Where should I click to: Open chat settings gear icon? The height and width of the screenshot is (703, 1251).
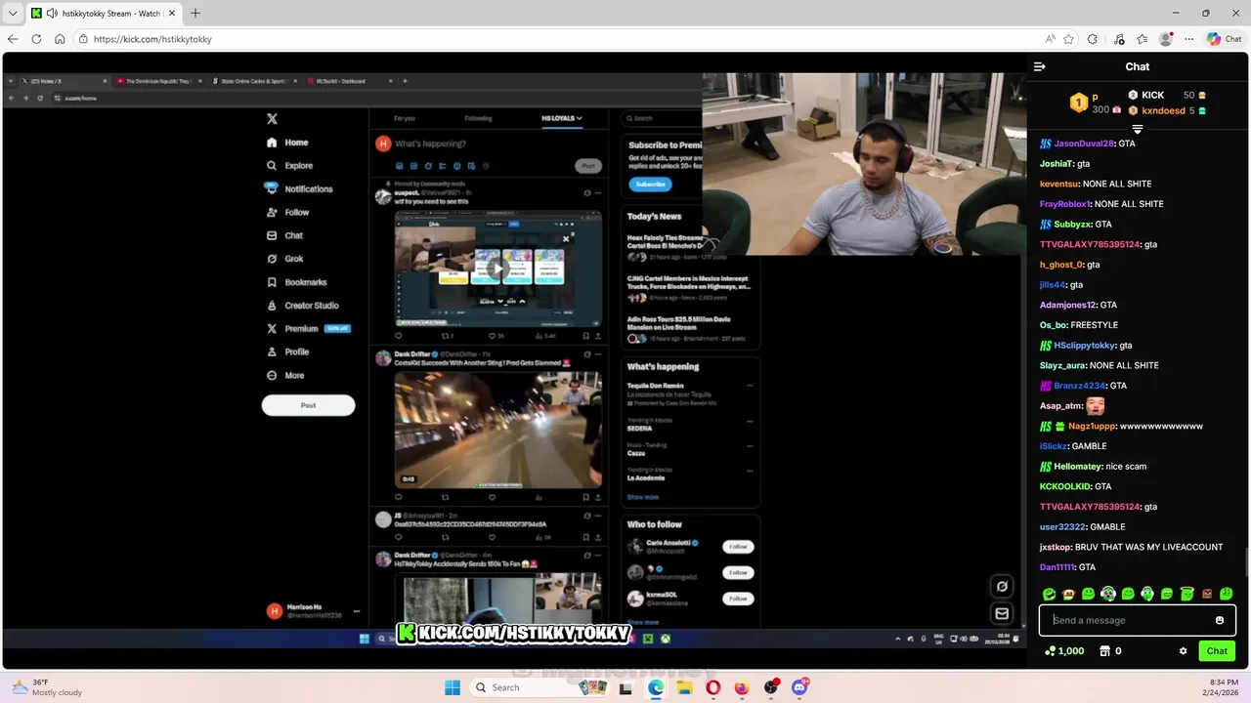click(1183, 651)
